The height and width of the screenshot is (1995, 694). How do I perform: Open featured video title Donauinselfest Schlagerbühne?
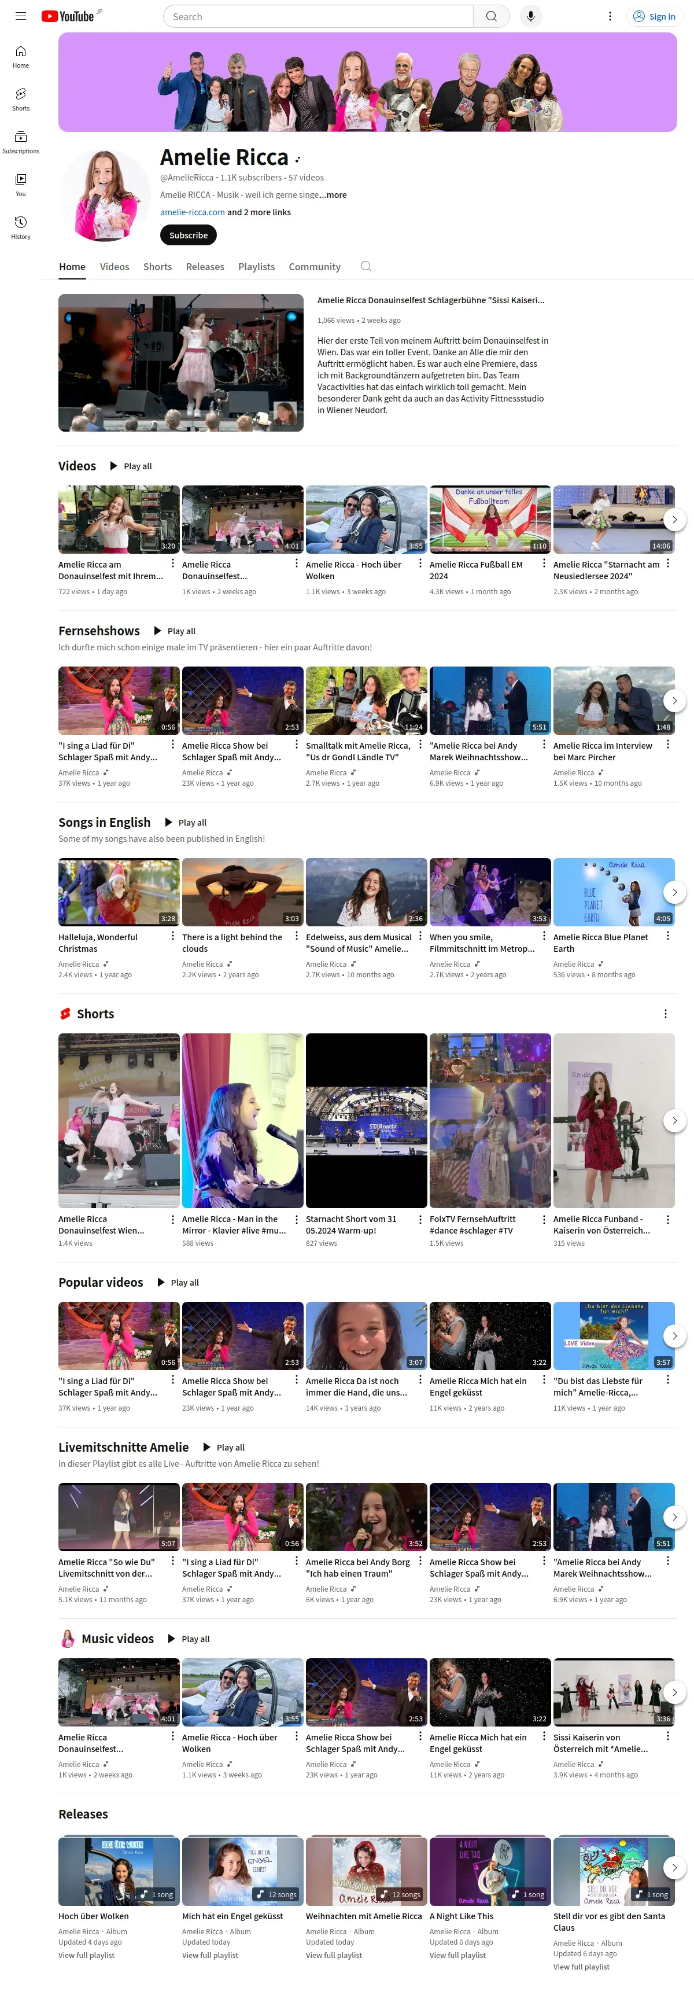click(431, 300)
